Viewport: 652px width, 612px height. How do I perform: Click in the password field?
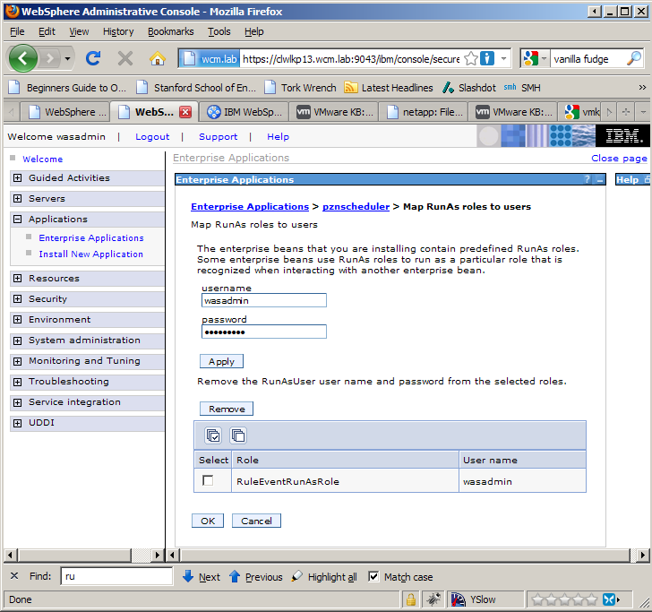[x=263, y=332]
